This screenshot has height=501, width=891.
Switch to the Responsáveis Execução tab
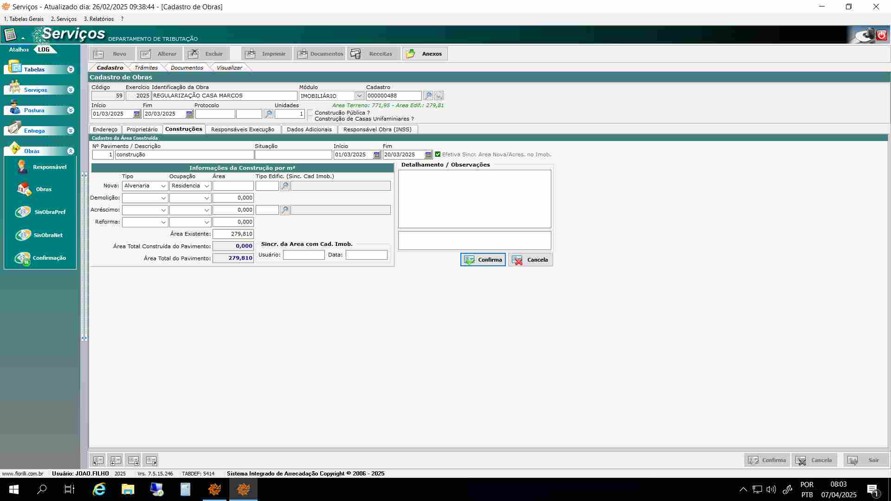pos(242,129)
